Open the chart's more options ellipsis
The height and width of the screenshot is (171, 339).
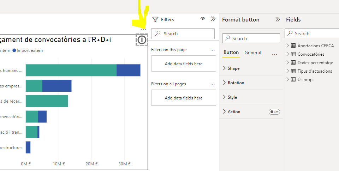(143, 30)
